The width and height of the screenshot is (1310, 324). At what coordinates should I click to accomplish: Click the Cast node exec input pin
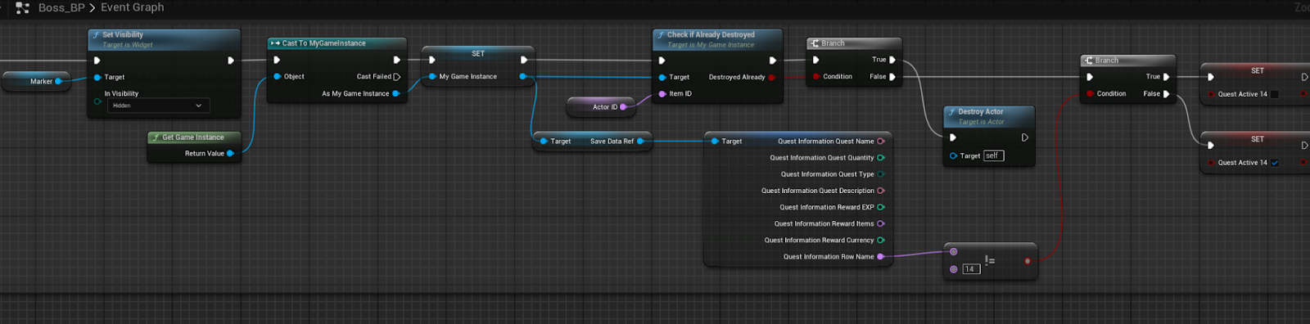(277, 61)
